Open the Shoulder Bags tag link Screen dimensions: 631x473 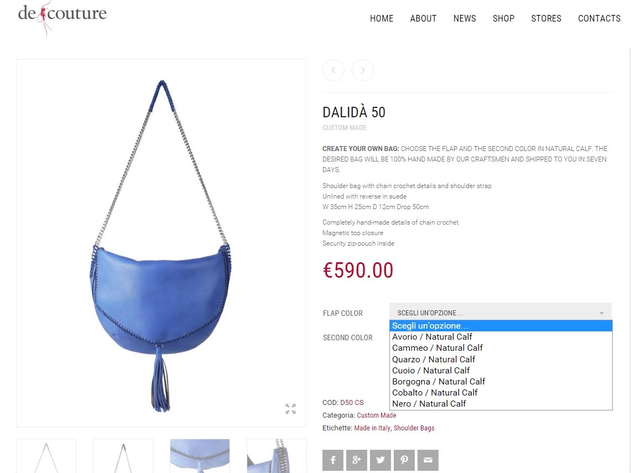[x=414, y=428]
